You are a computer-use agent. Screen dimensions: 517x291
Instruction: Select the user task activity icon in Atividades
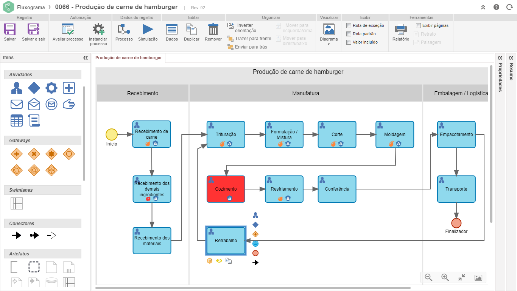[17, 88]
